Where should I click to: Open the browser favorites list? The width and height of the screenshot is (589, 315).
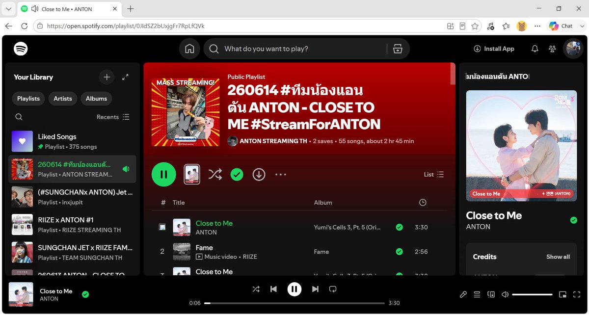506,26
